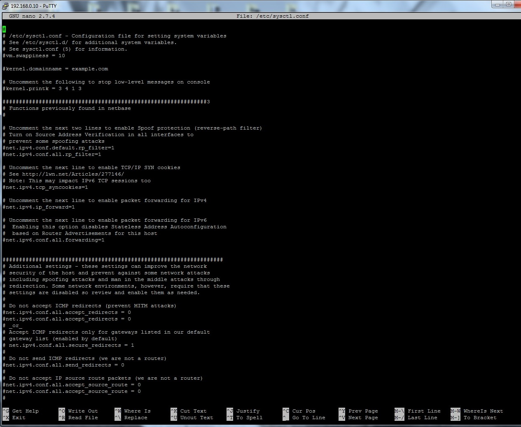Click the ^X Exit shortcut

tap(14, 418)
